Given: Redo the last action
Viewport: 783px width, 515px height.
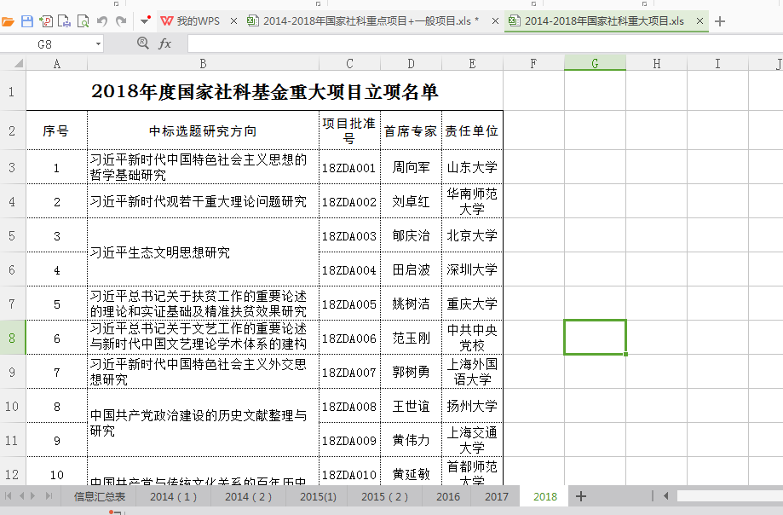Looking at the screenshot, I should (121, 21).
